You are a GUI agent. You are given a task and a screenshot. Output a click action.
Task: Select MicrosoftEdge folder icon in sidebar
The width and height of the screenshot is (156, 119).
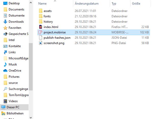5,58
